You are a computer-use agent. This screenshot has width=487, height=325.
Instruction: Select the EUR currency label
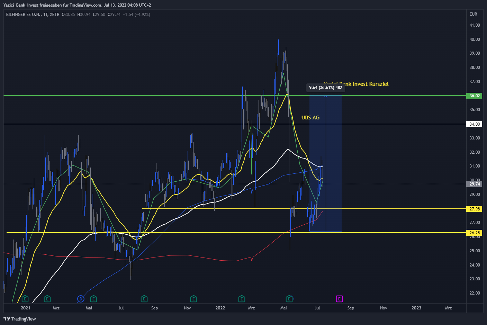[x=473, y=14]
